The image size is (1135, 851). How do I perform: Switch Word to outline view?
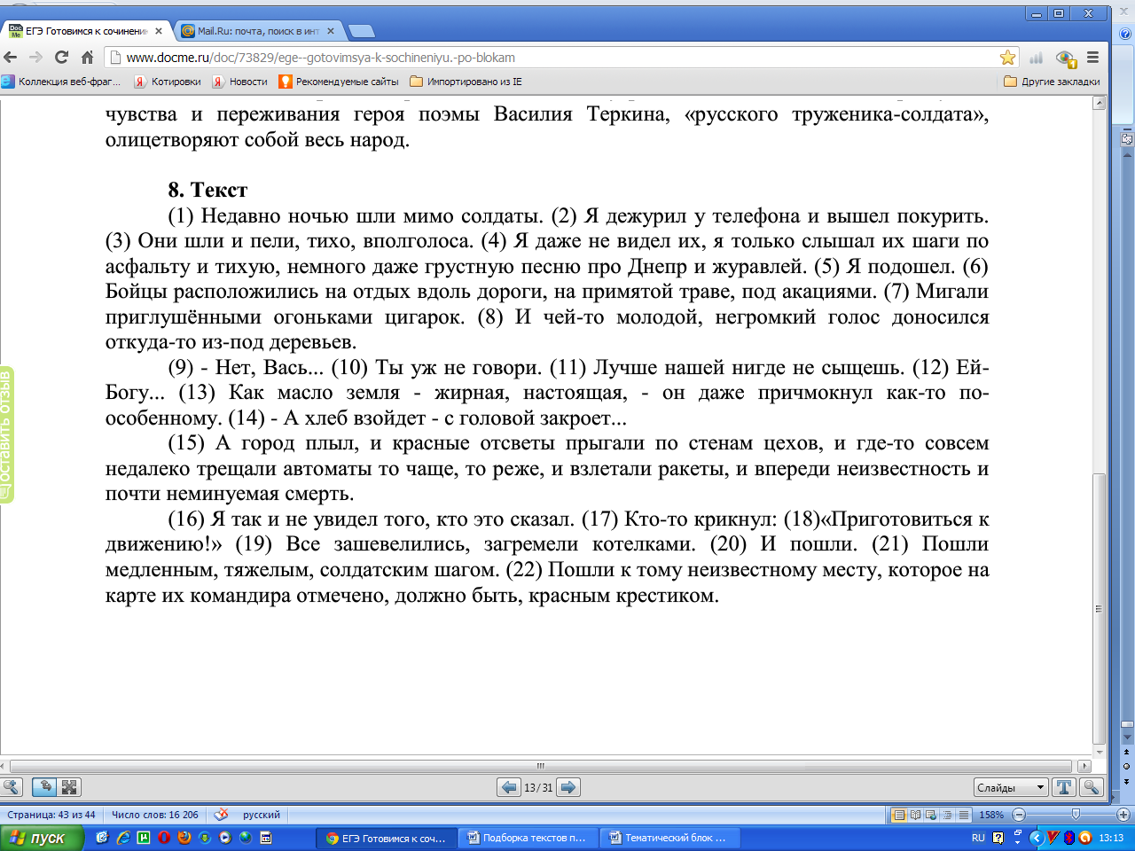click(x=947, y=815)
